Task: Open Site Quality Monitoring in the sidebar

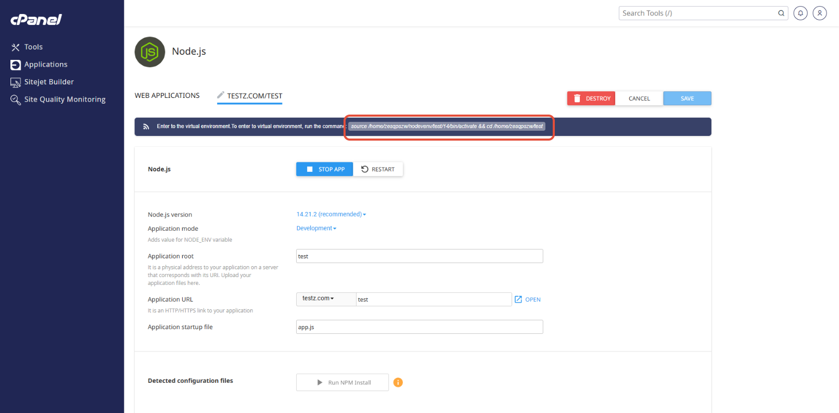Action: [65, 99]
